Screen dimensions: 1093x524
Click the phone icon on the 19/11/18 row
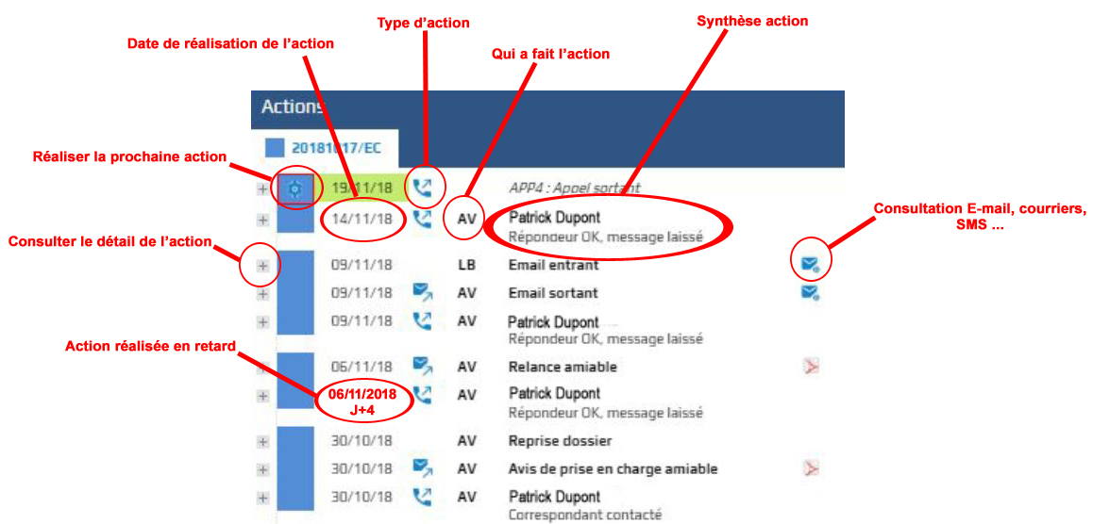pyautogui.click(x=423, y=188)
